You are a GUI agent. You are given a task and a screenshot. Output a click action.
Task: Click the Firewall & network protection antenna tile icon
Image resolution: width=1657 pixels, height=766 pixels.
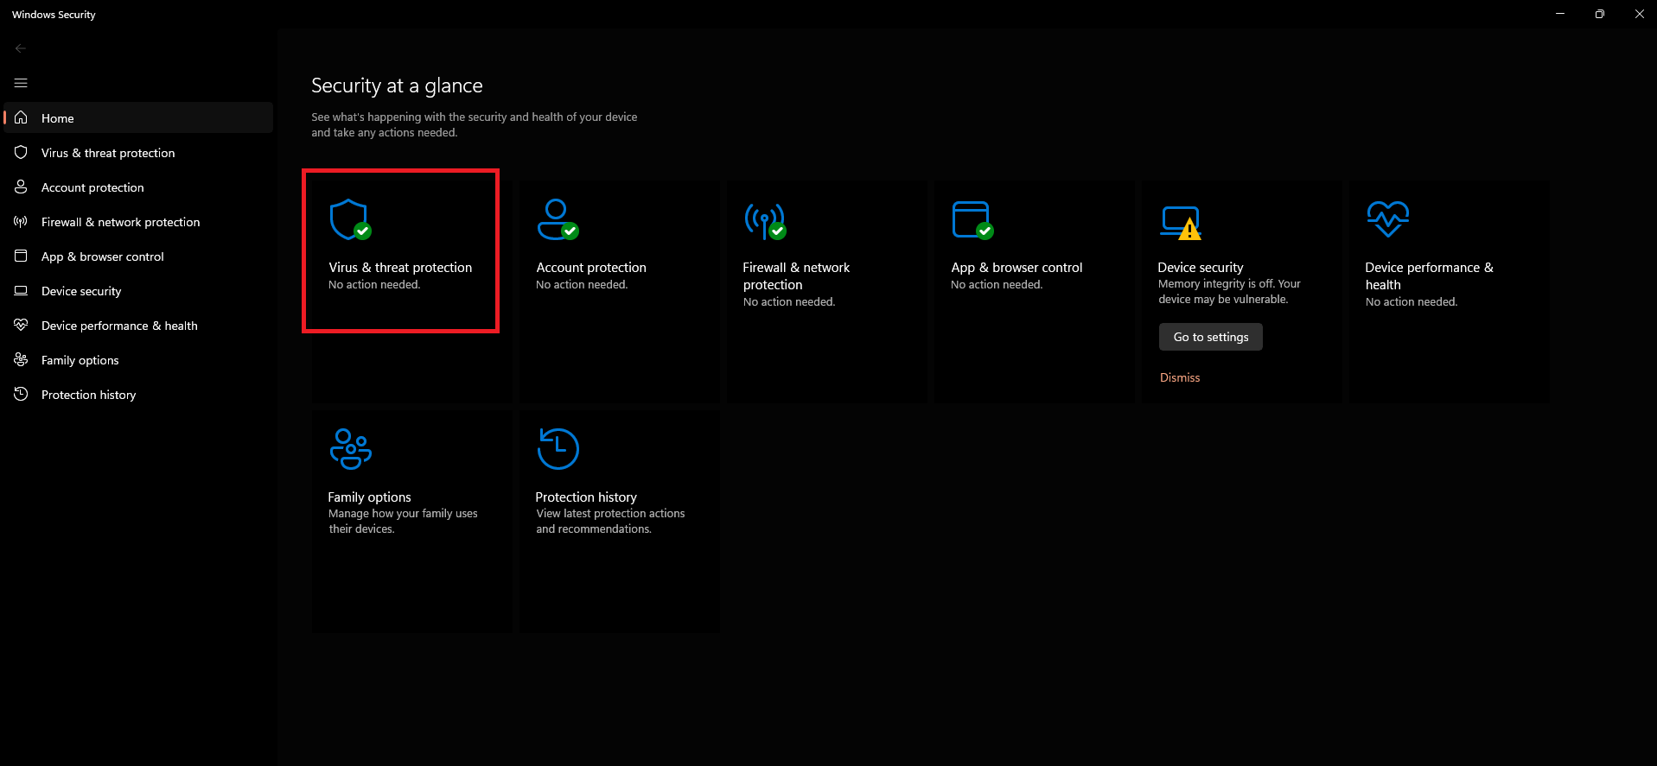[x=765, y=220]
